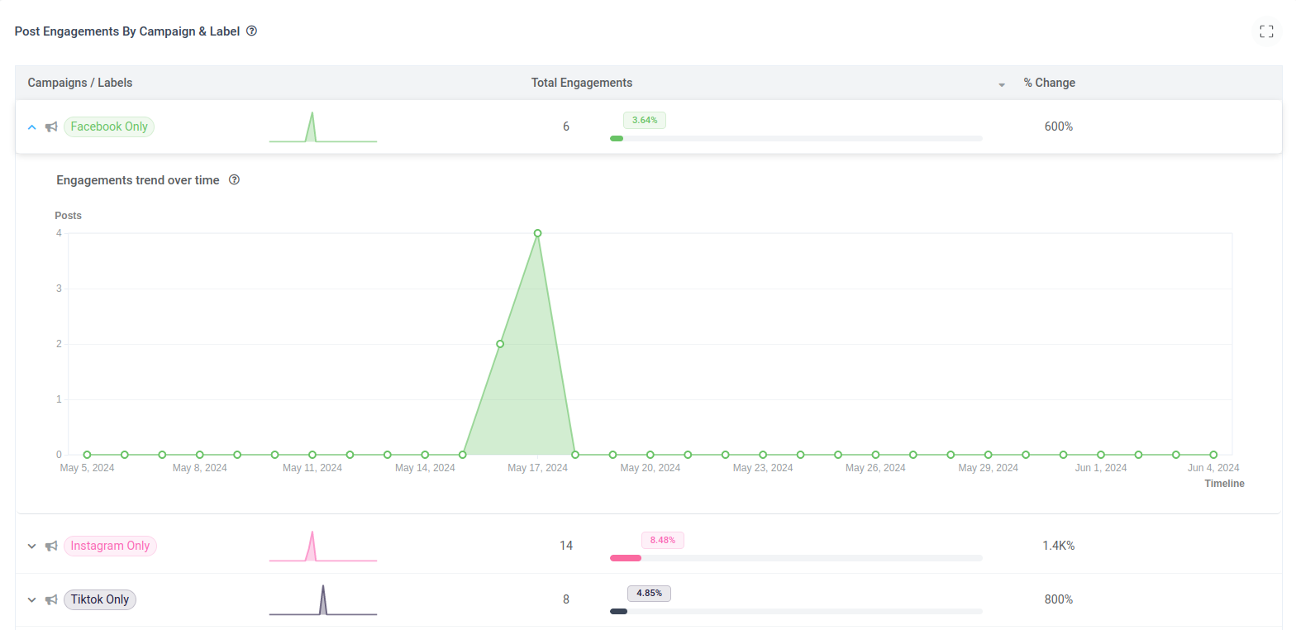Click the 600% change value

(1059, 126)
